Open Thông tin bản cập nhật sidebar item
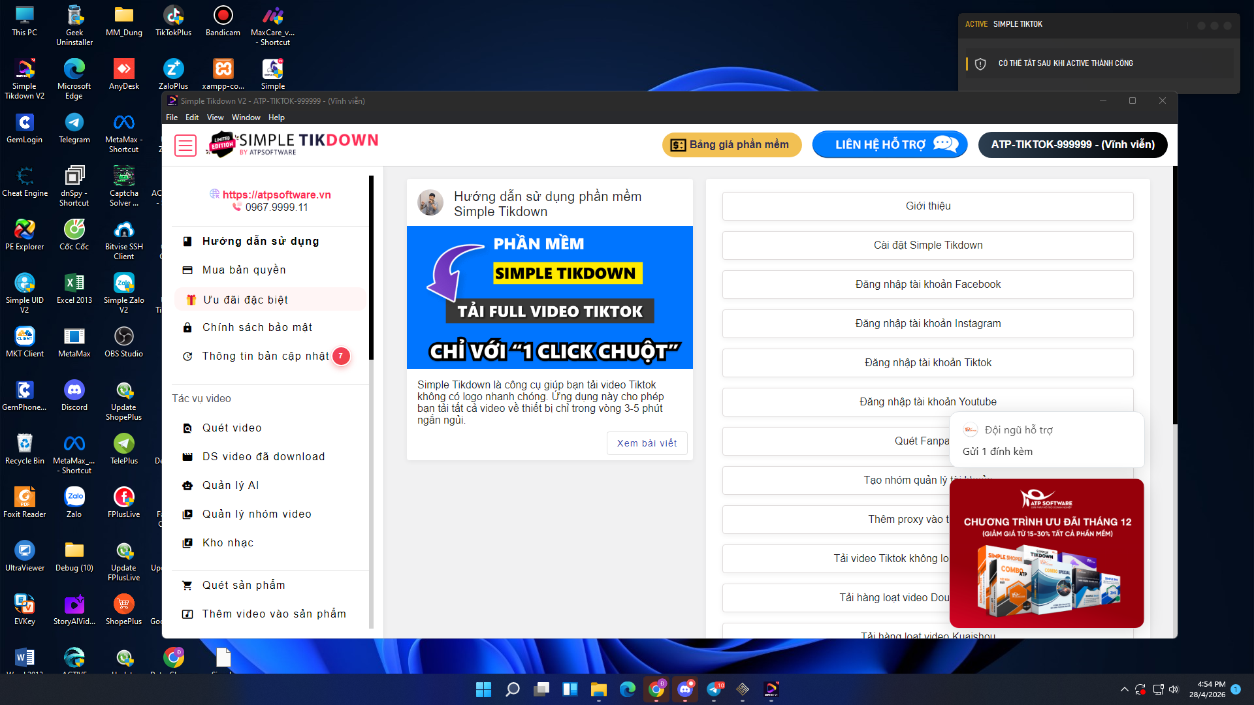The height and width of the screenshot is (705, 1254). (265, 356)
